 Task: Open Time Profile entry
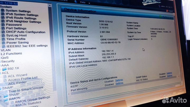pyautogui.click(x=16, y=39)
